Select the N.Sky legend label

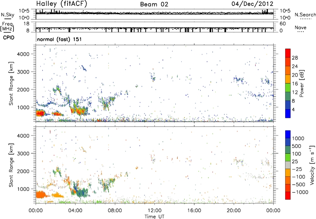click(x=8, y=15)
